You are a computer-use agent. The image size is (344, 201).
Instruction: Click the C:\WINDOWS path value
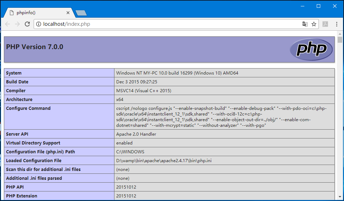pyautogui.click(x=130, y=152)
